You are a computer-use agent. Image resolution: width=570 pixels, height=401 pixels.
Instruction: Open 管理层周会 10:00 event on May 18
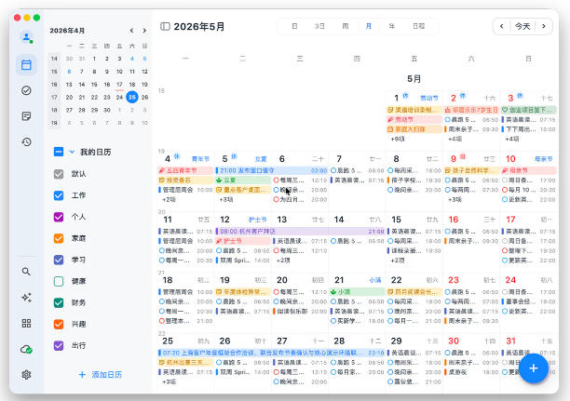point(185,291)
